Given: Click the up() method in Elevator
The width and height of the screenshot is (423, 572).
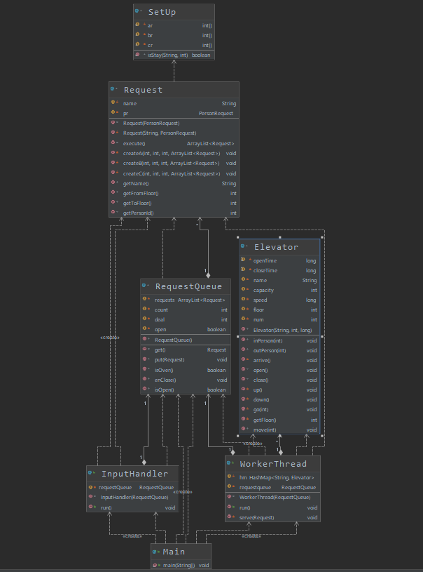Looking at the screenshot, I should (x=279, y=390).
